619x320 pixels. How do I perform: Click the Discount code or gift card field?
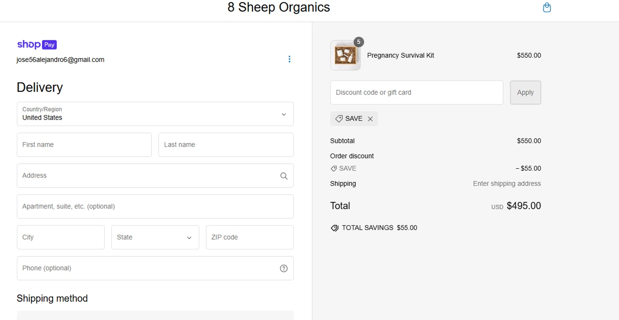click(417, 92)
